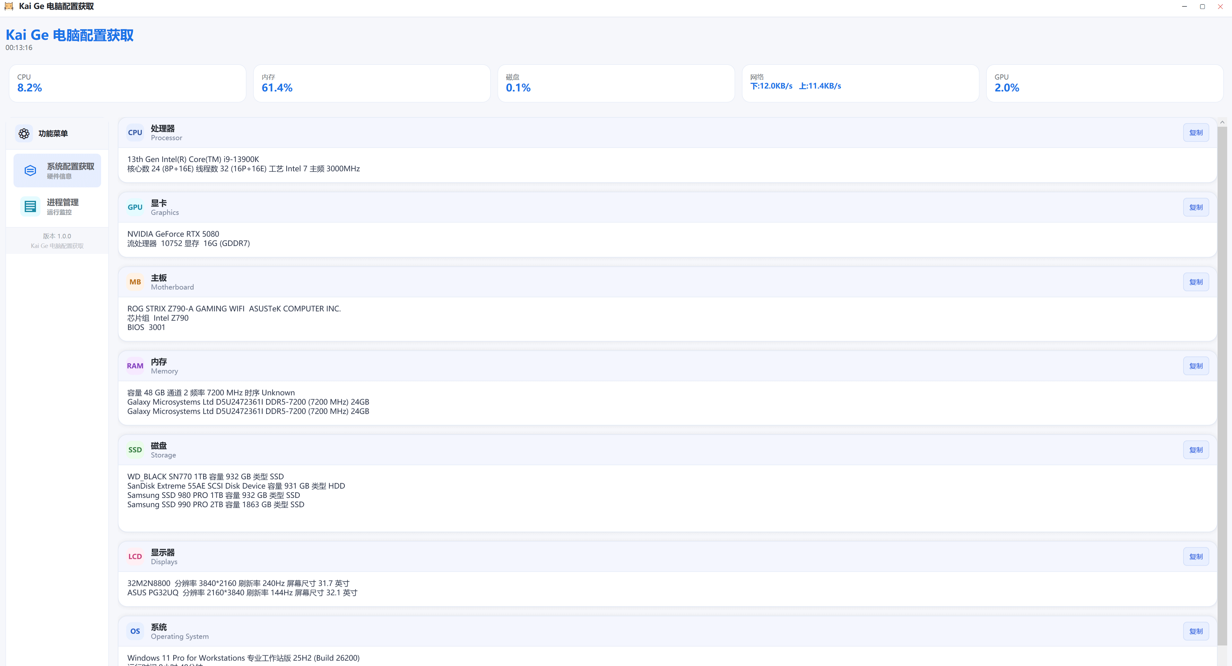The width and height of the screenshot is (1232, 666).
Task: Copy motherboard details using 复制 button
Action: 1196,282
